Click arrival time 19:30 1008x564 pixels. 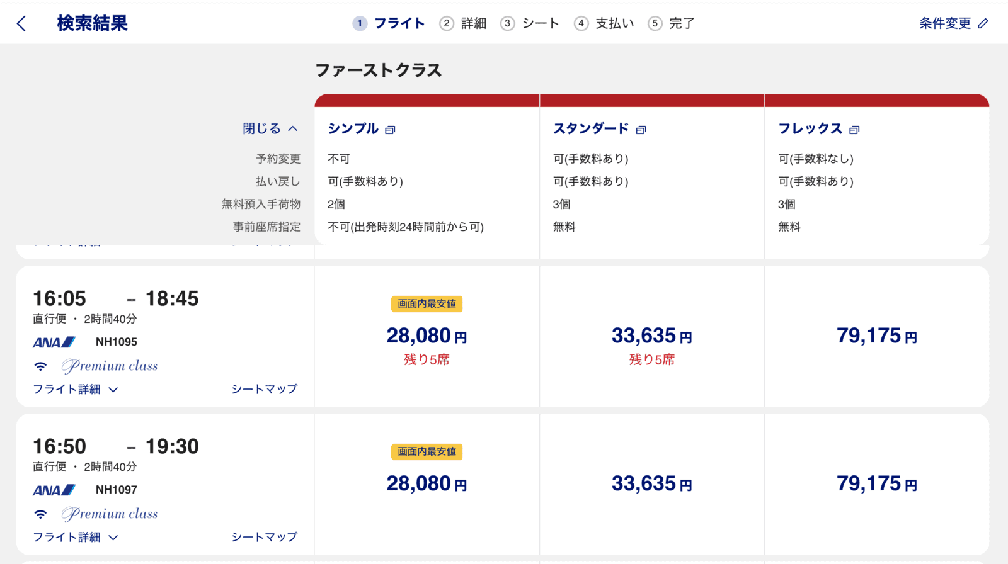pyautogui.click(x=172, y=447)
